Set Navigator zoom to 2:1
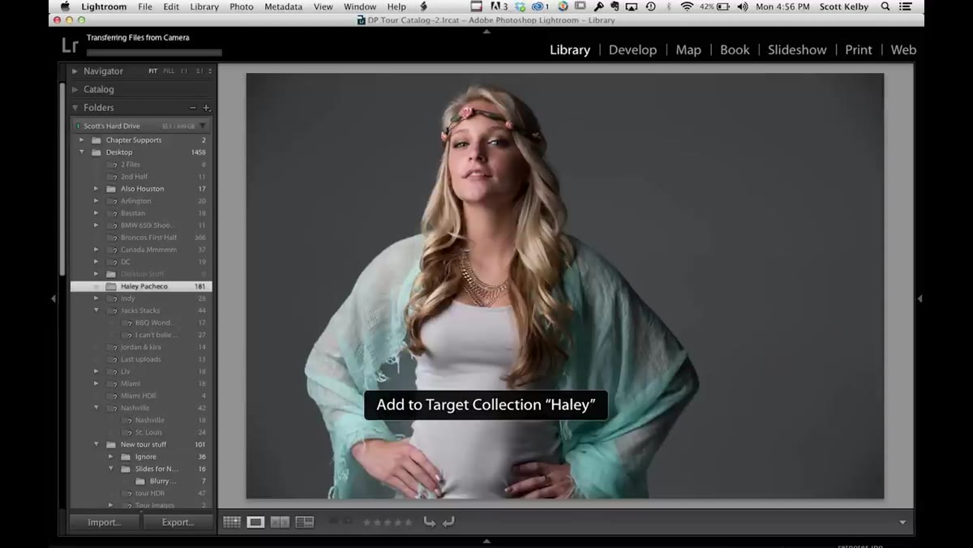 click(x=199, y=71)
